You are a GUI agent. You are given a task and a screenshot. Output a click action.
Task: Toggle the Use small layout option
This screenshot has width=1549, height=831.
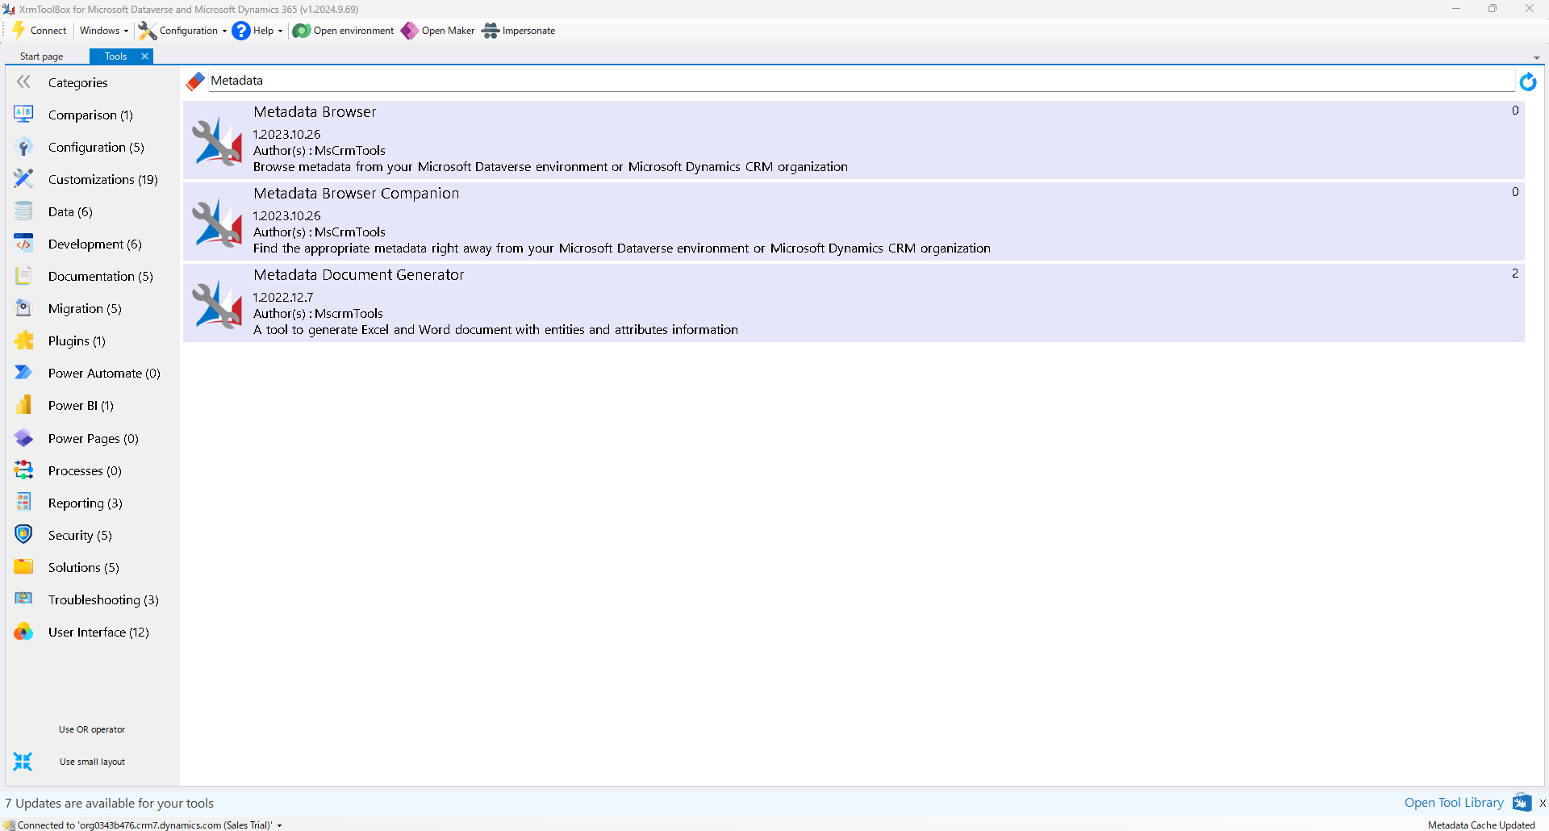click(x=92, y=762)
